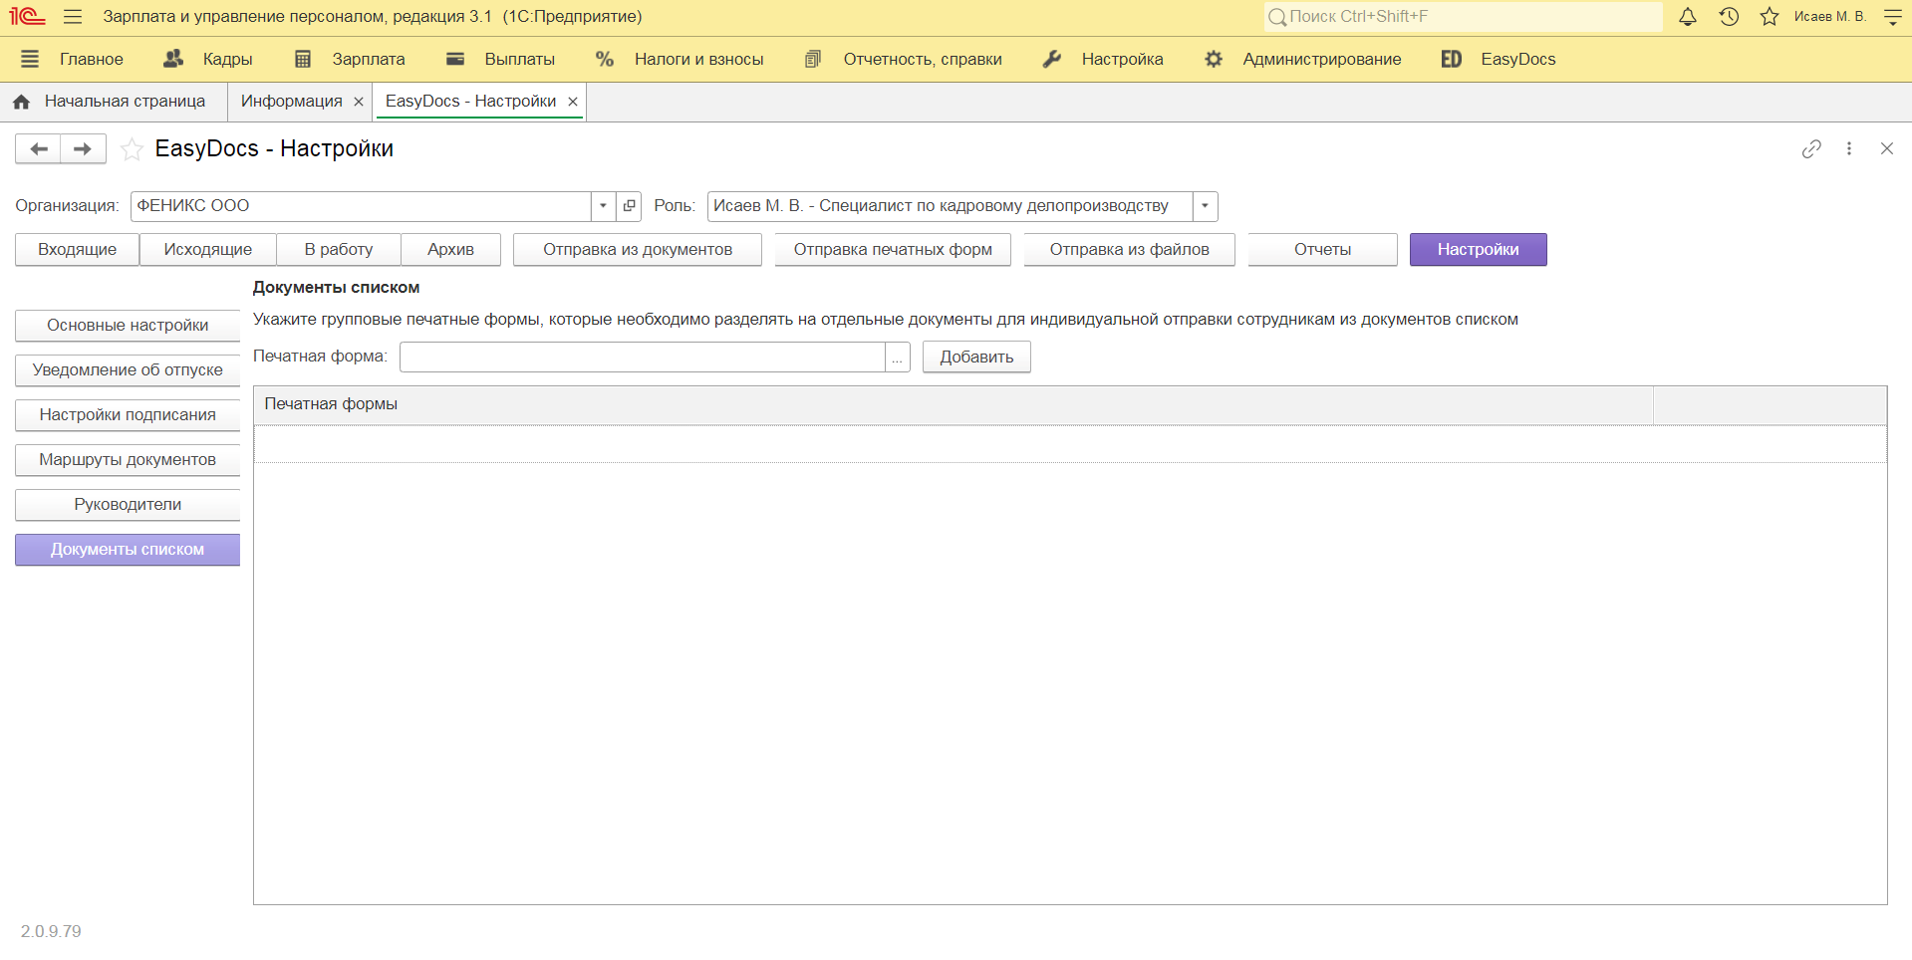Open favorites via the star in the header

click(x=1769, y=17)
